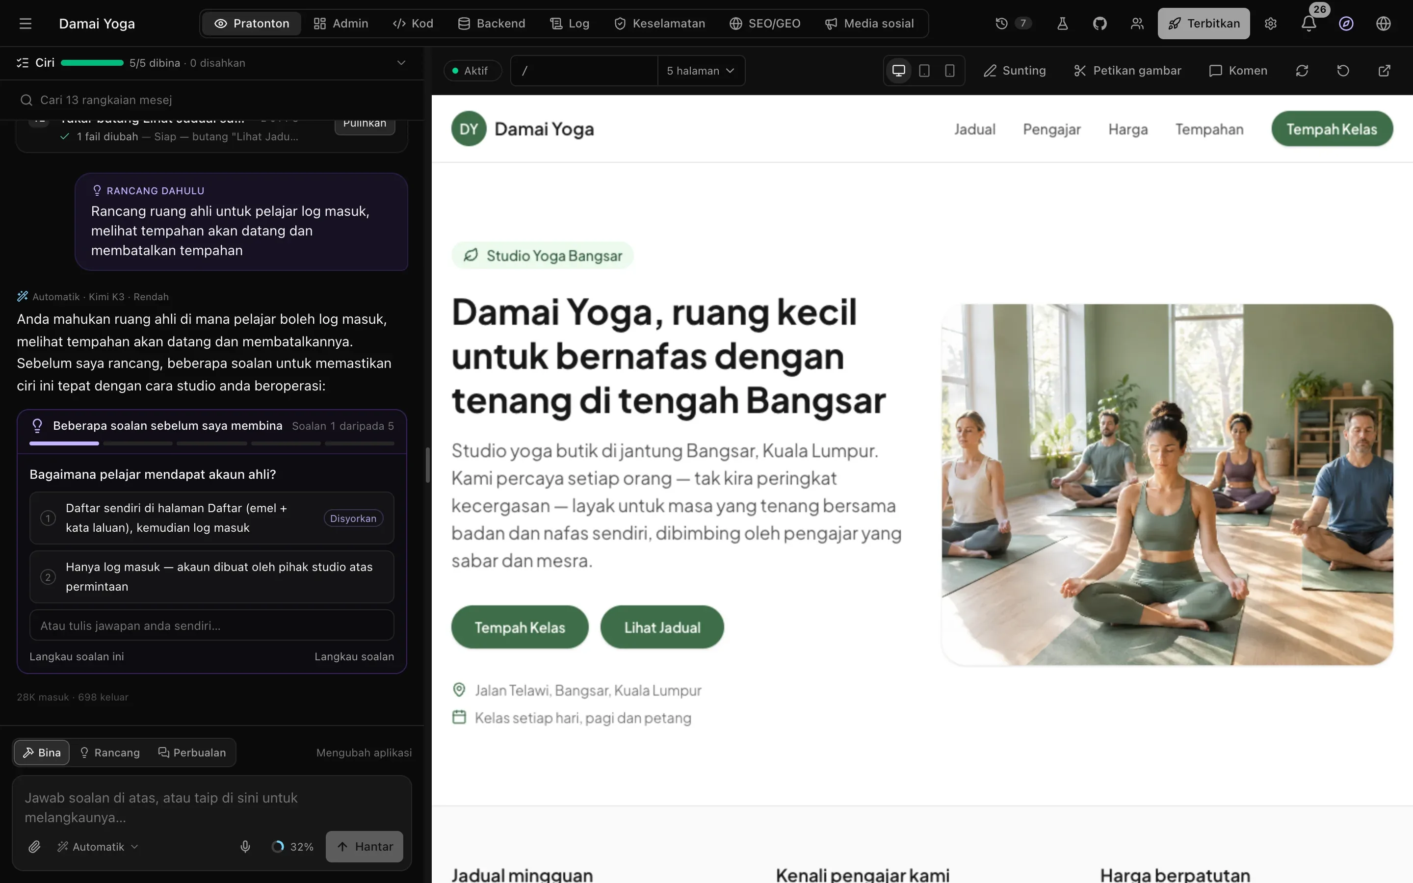The image size is (1413, 883).
Task: Open project settings via the gear icon
Action: pyautogui.click(x=1271, y=24)
